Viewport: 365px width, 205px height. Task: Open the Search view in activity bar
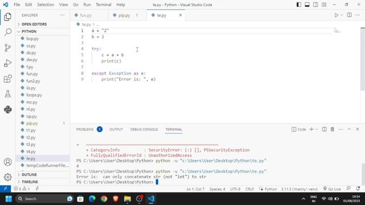(7, 32)
